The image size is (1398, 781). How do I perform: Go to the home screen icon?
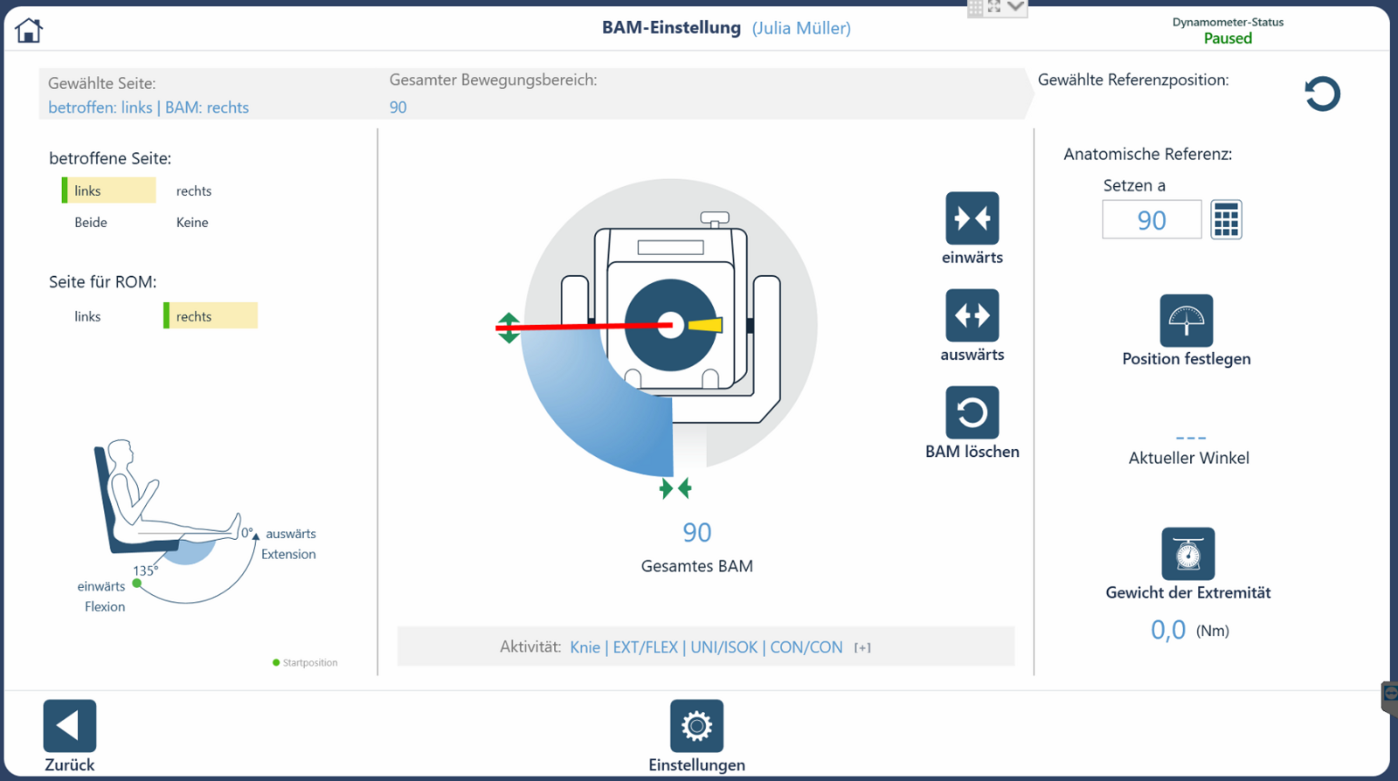point(29,31)
